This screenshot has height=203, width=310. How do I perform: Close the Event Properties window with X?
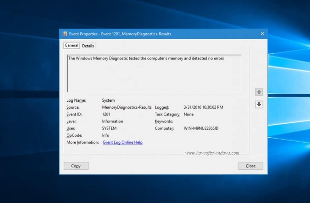[262, 34]
